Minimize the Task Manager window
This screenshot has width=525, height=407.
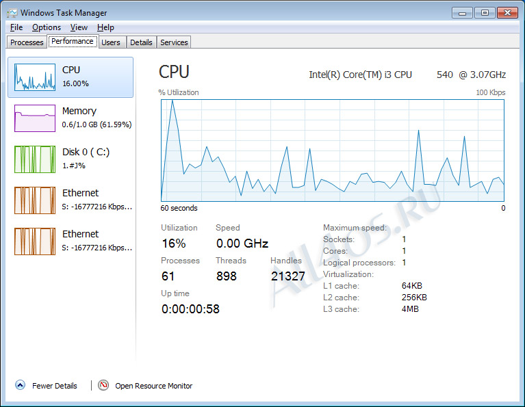[462, 13]
